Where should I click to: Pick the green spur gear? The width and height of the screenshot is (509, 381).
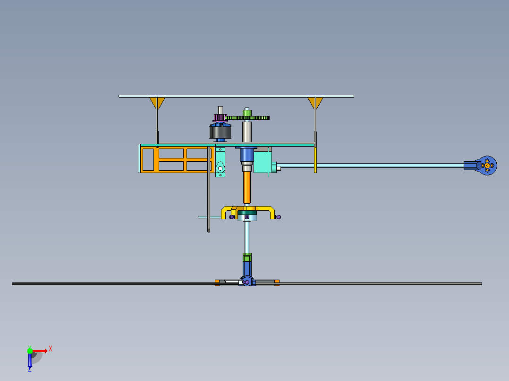[x=247, y=118]
